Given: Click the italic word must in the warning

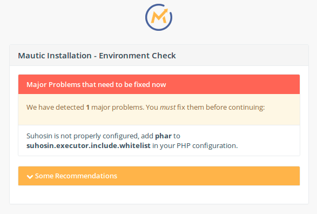Looking at the screenshot, I should pos(167,107).
